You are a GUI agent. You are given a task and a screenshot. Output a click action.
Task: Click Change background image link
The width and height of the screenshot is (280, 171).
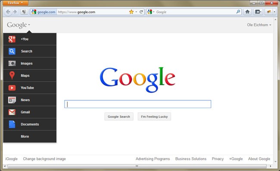[44, 159]
